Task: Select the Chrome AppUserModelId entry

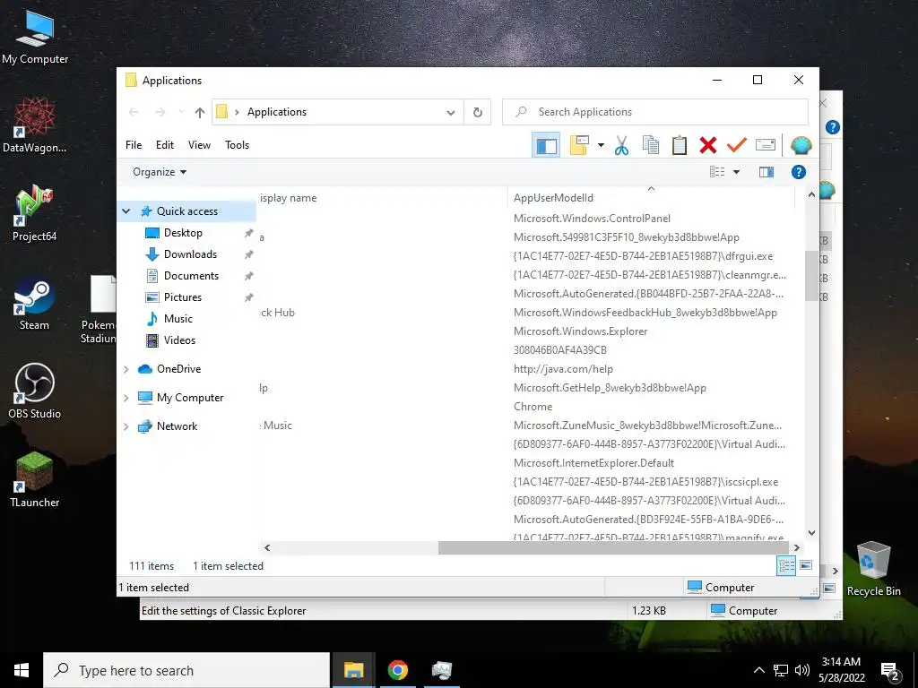Action: pos(533,407)
